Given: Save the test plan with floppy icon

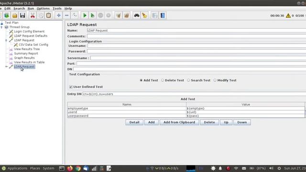Looking at the screenshot, I should point(22,15).
